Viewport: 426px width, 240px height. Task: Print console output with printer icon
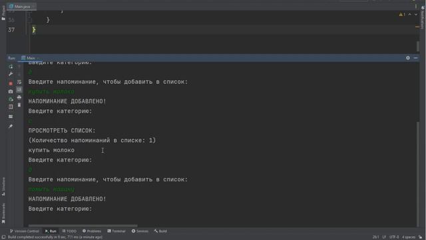(19, 97)
